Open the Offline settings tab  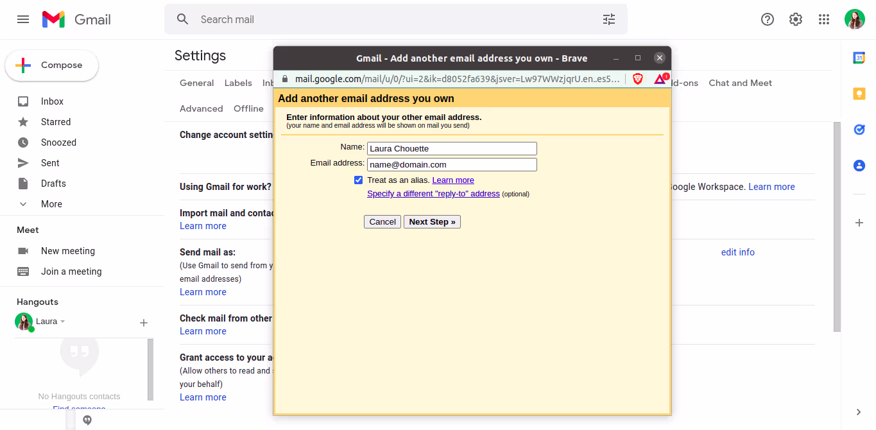(x=248, y=108)
